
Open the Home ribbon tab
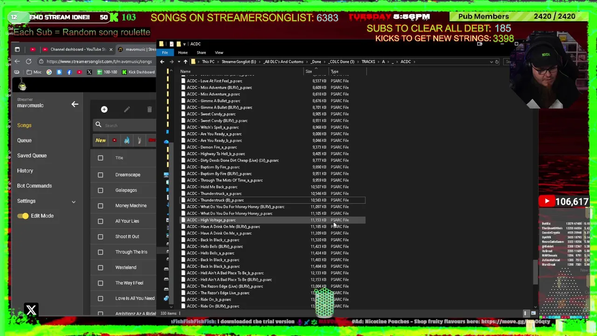coord(183,52)
